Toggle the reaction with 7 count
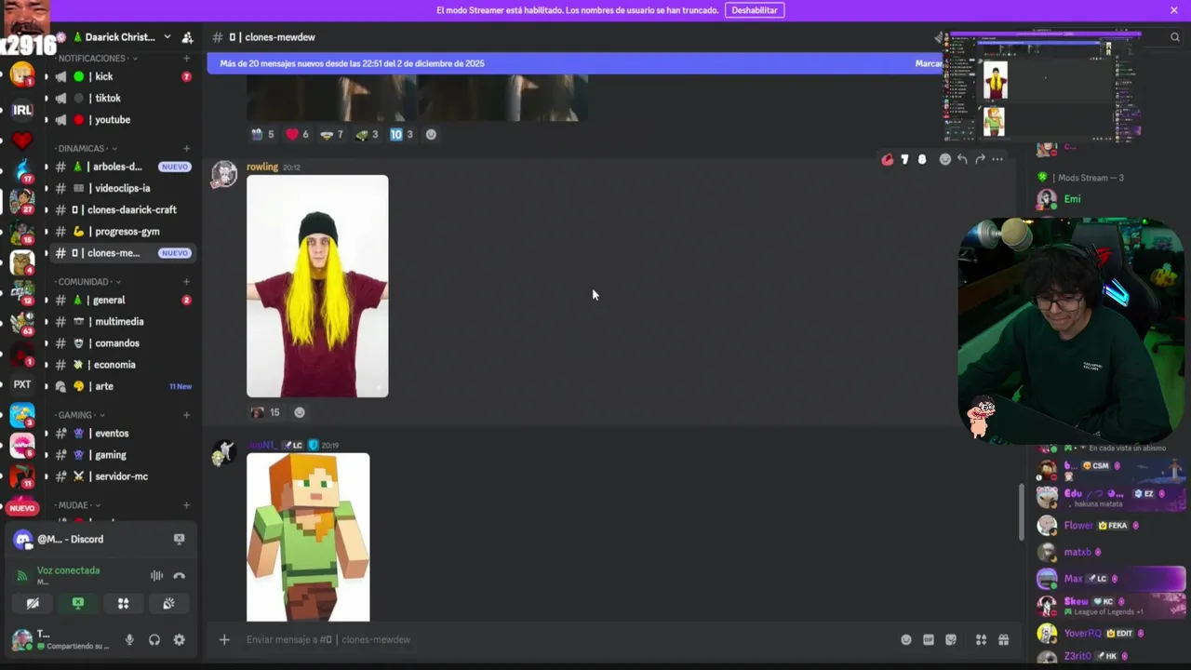Screen dimensions: 1191x670 click(x=331, y=134)
